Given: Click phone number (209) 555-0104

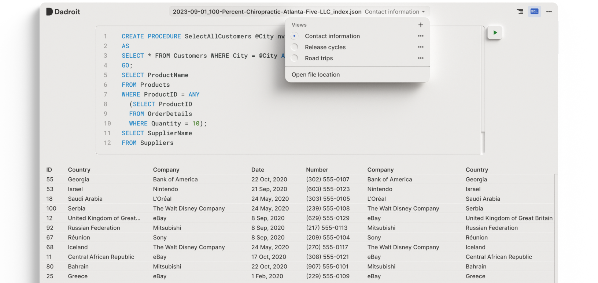Looking at the screenshot, I should (x=328, y=238).
